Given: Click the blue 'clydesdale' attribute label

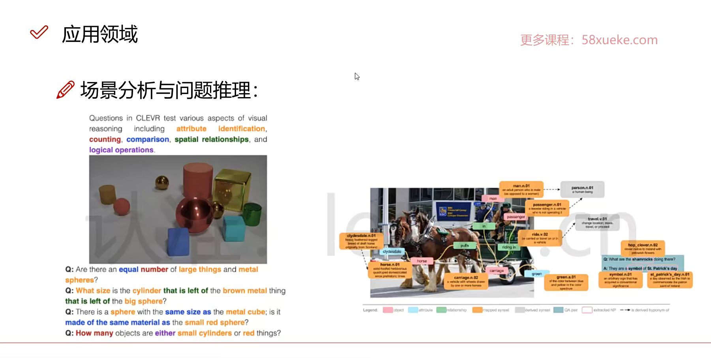Looking at the screenshot, I should [392, 251].
